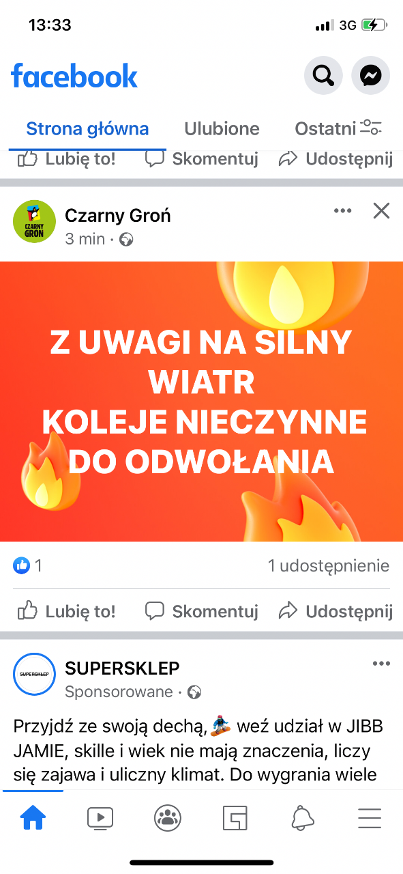
Task: Open three-dot options on Czarny Groń post
Action: 343,211
